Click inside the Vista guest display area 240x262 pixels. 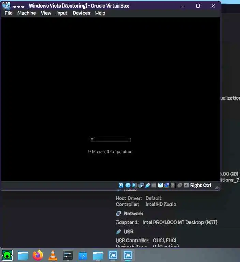tap(110, 99)
